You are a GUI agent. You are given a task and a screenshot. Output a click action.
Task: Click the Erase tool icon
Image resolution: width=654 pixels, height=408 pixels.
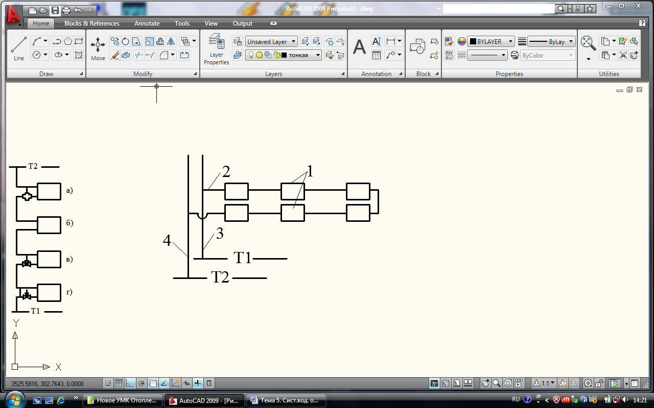115,55
